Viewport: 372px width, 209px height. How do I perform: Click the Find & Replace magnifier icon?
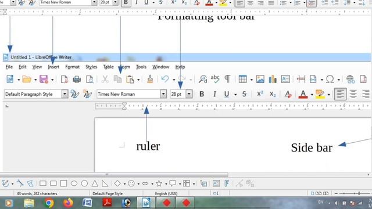click(203, 79)
